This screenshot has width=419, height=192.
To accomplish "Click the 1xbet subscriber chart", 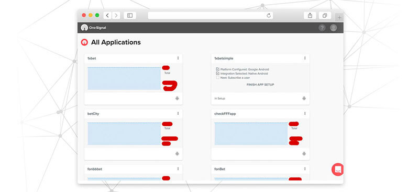I will click(x=124, y=78).
